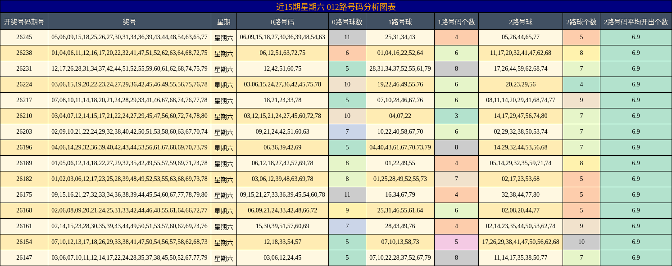Select period number 26161
Screen dimensions: 672x266
(x=24, y=226)
